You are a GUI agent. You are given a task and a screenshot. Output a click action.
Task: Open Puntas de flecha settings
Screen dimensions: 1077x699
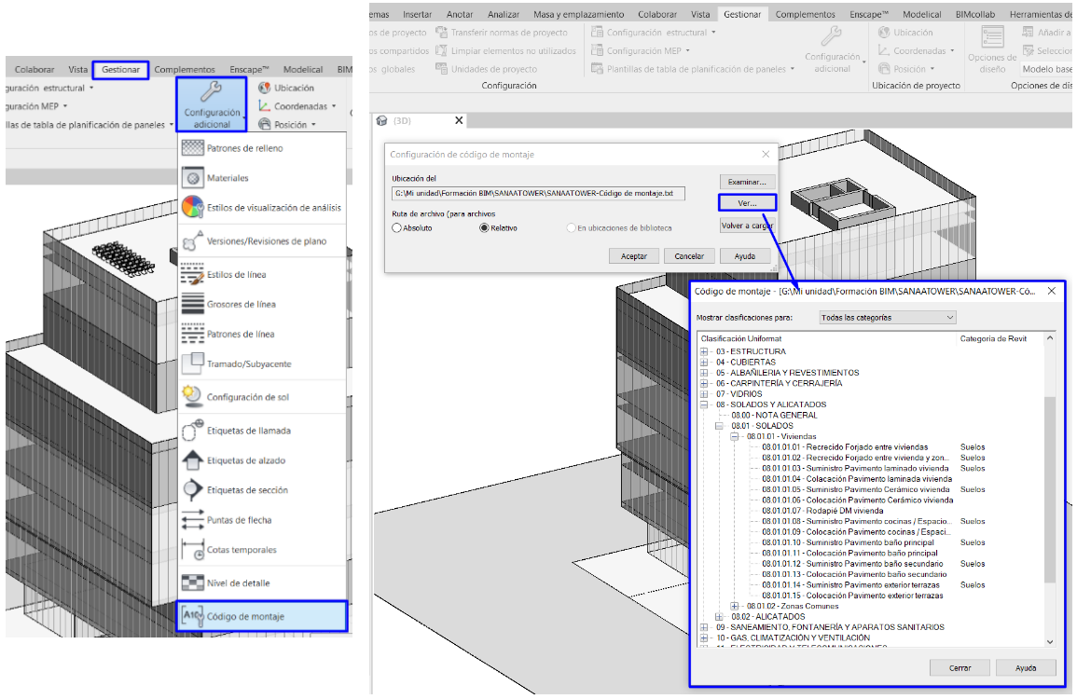[228, 520]
